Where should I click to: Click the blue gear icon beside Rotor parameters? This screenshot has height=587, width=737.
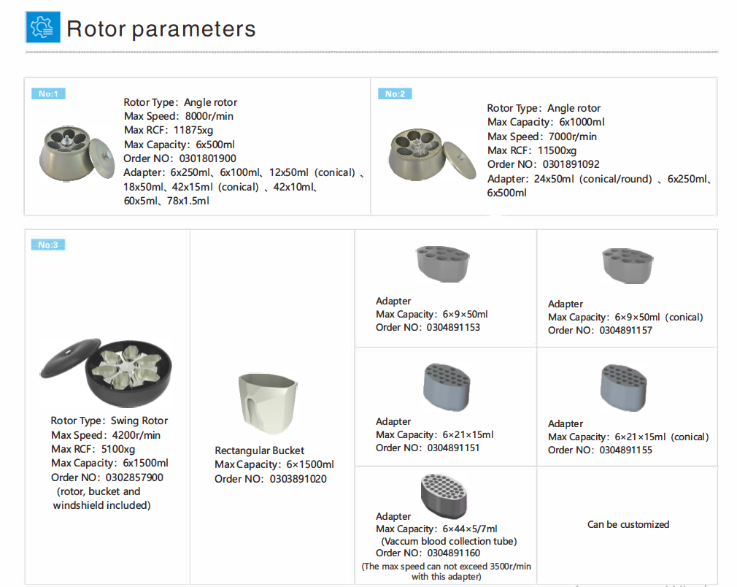pyautogui.click(x=43, y=26)
